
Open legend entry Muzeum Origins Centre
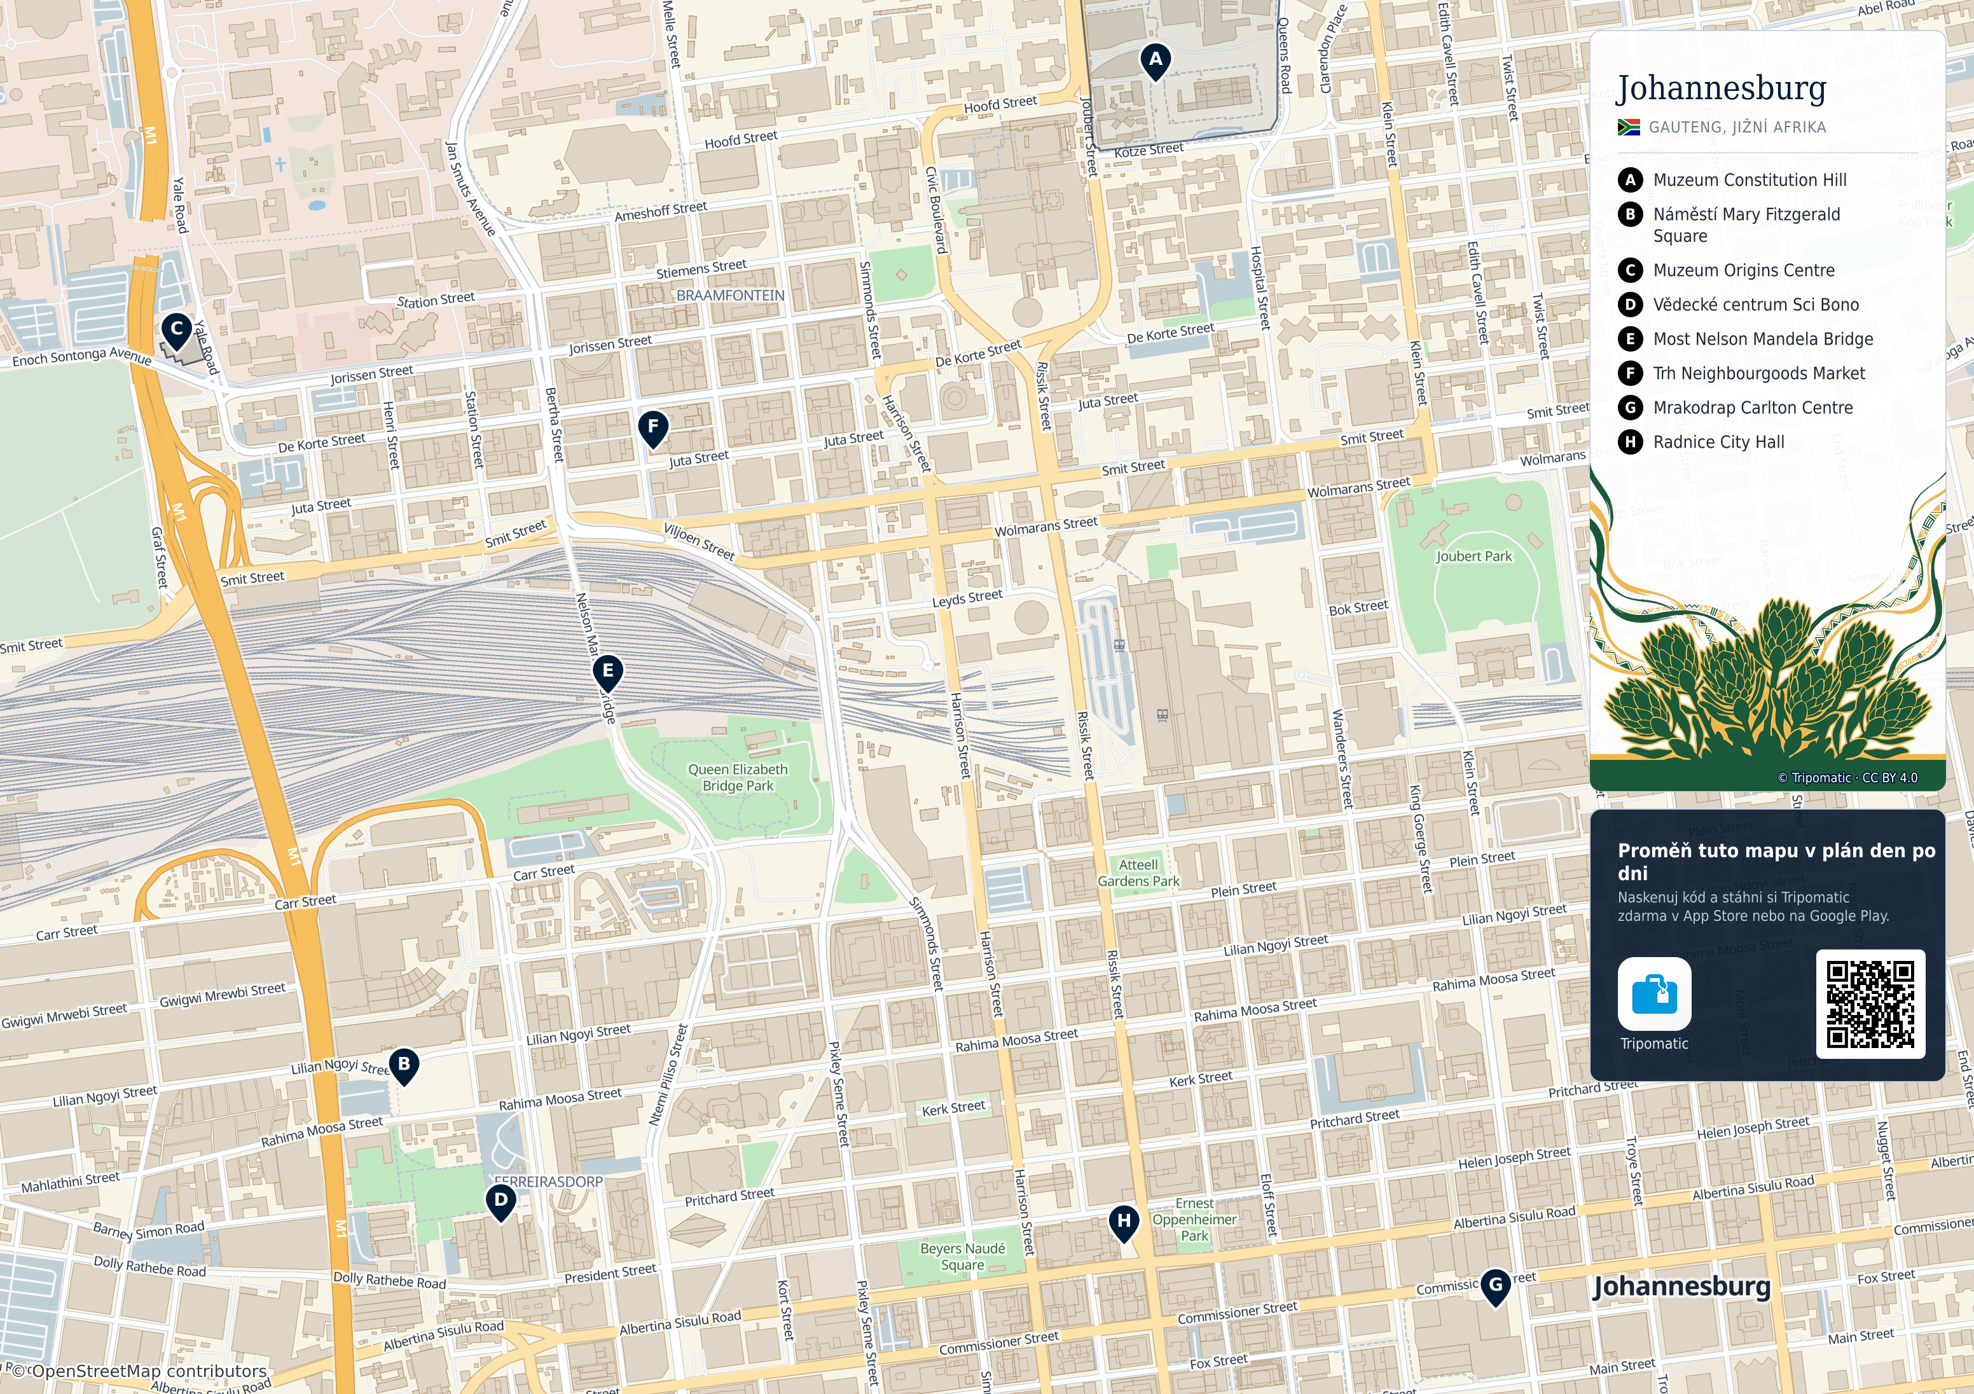point(1744,270)
